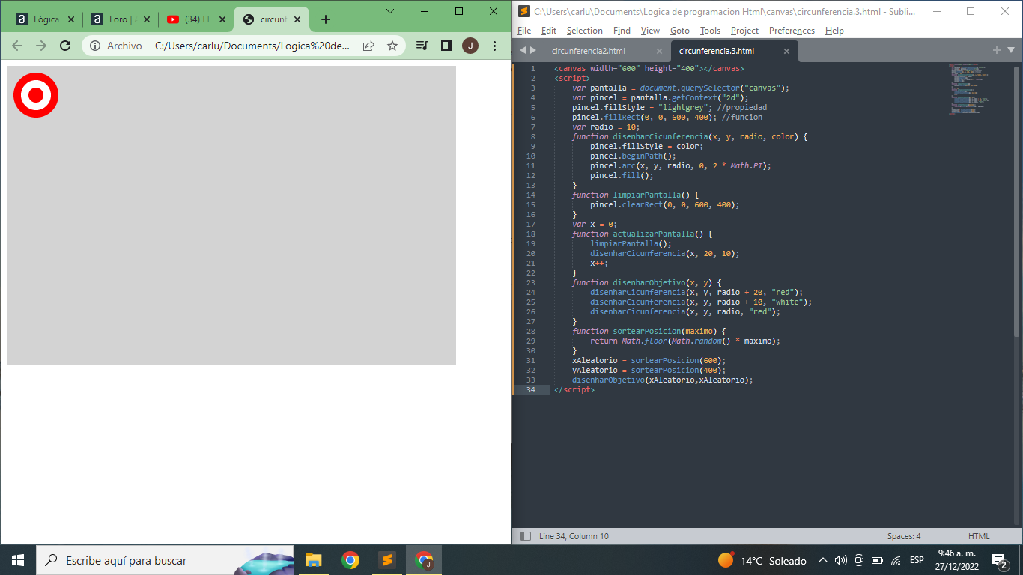Click the Line 34, Column 10 status
The image size is (1023, 575).
tap(574, 536)
